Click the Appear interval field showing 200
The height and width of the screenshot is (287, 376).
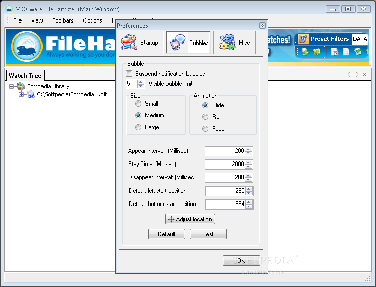(225, 151)
